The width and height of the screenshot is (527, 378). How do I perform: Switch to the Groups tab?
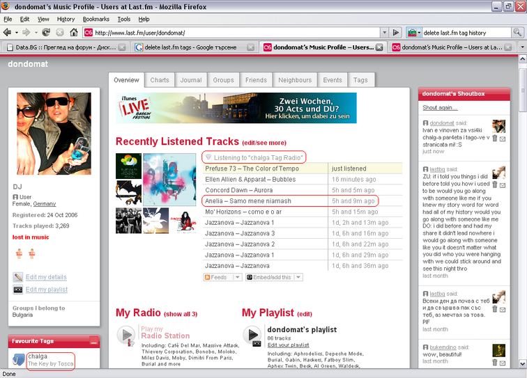click(x=223, y=80)
